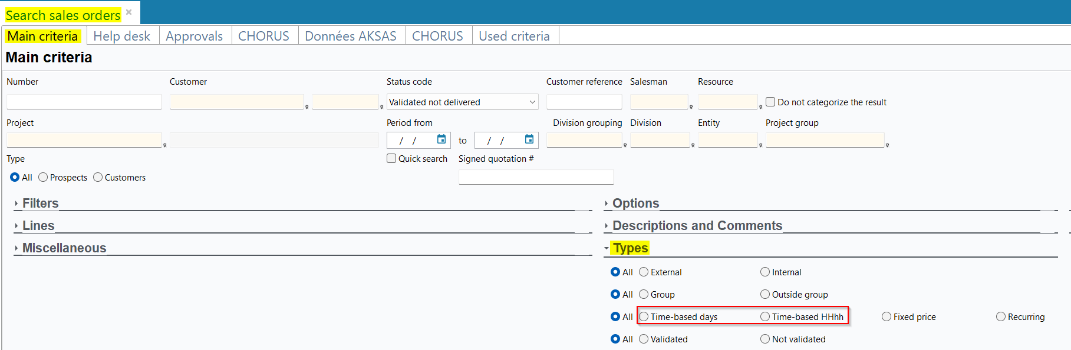
Task: Click the Project group lookup icon
Action: pos(887,145)
